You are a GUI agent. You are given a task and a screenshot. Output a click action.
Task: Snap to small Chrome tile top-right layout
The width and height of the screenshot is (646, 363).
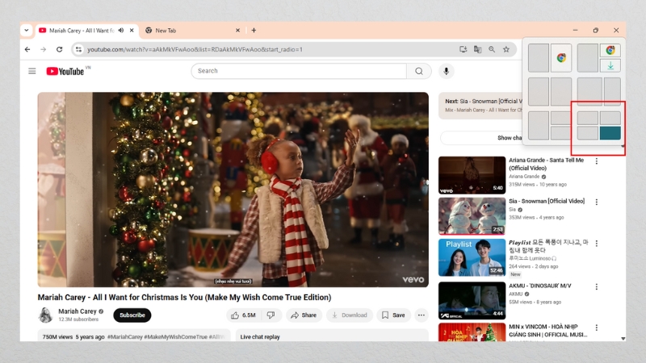pos(610,50)
